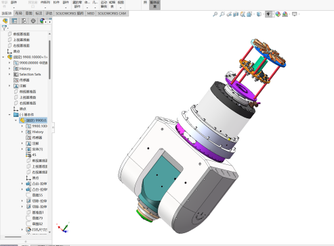Collapse the 9900.10000<1> top assembly node
Image resolution: width=334 pixels, height=246 pixels.
(3, 57)
